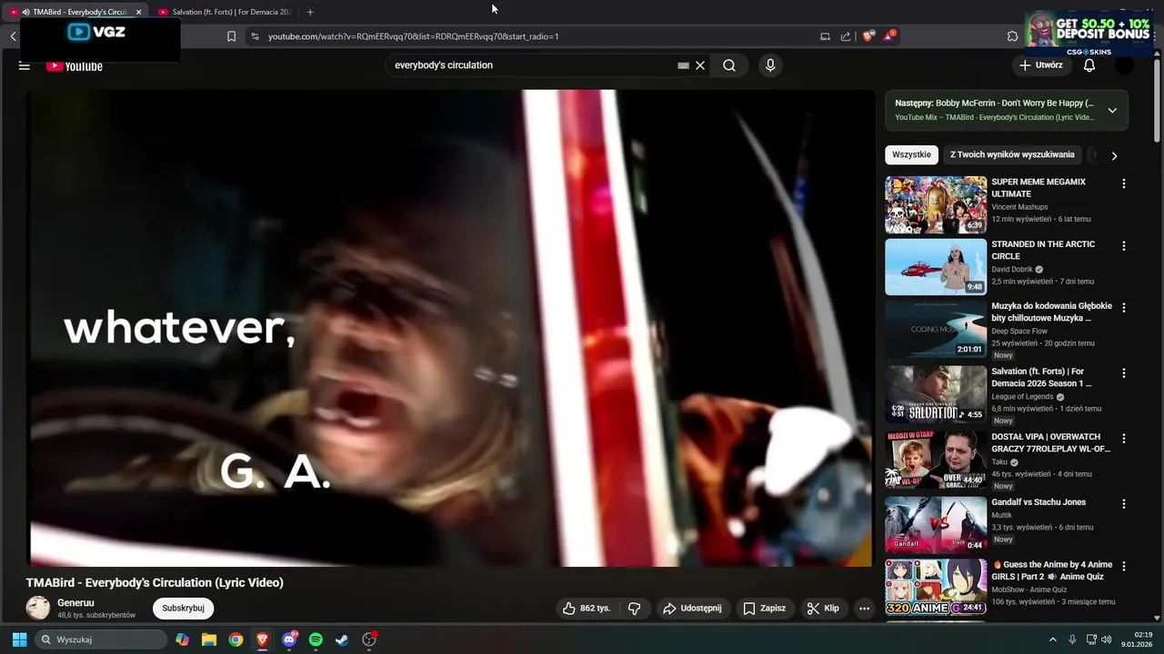1164x654 pixels.
Task: Open the notifications bell
Action: point(1089,65)
